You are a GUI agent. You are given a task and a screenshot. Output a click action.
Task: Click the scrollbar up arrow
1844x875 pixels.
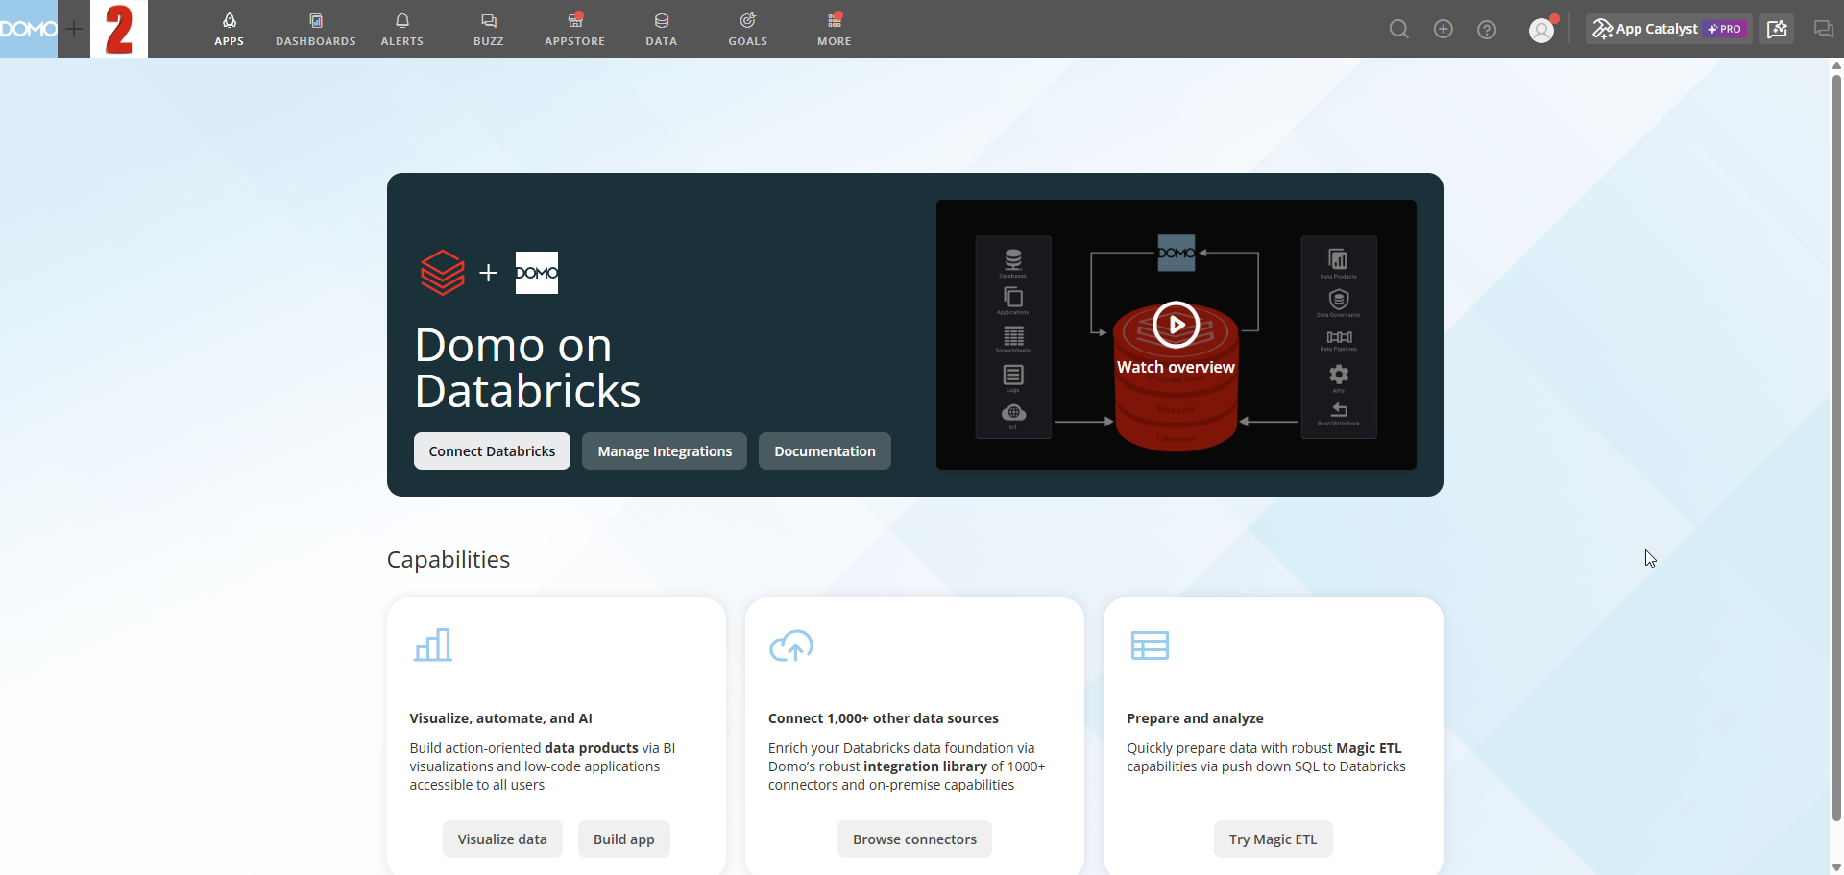coord(1836,65)
